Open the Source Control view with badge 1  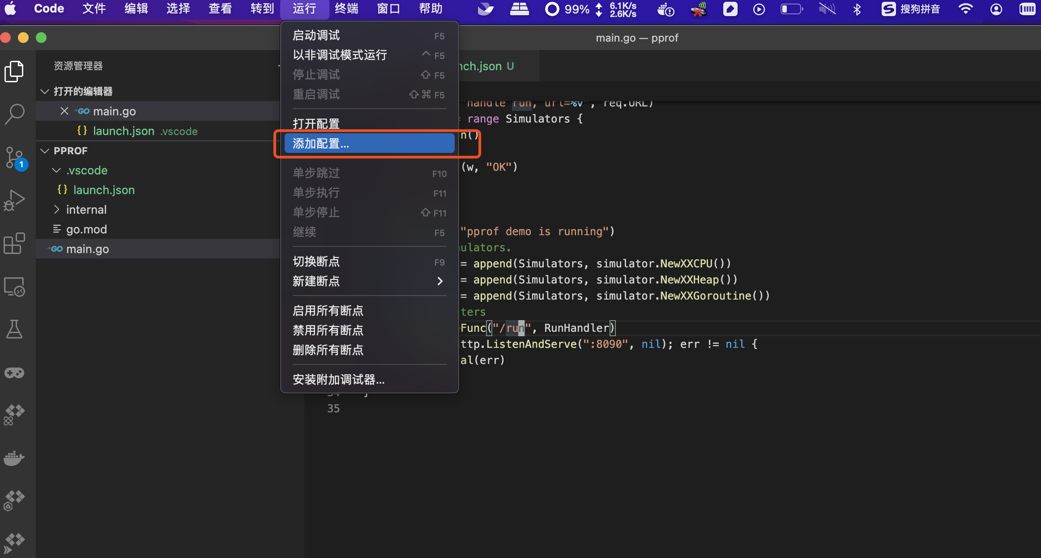[14, 157]
